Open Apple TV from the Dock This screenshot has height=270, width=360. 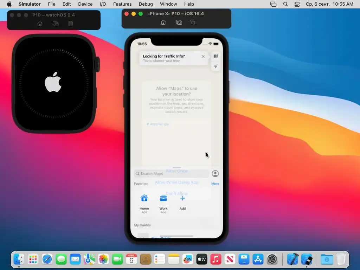(201, 259)
